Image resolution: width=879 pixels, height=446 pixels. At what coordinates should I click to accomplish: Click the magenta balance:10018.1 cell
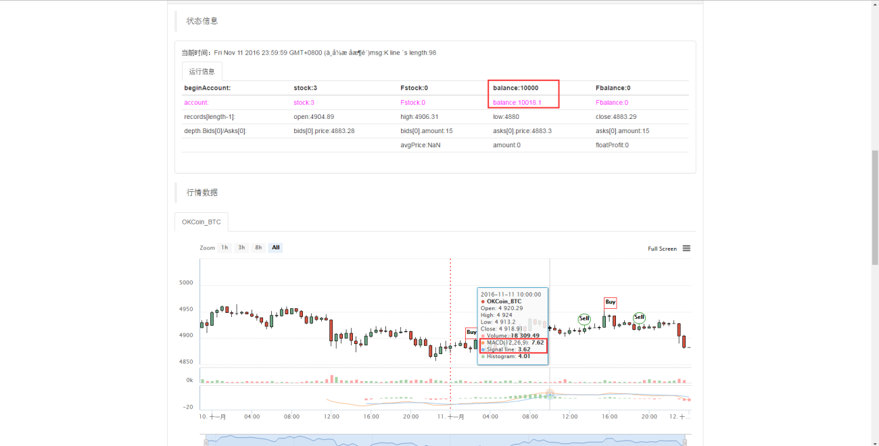click(517, 103)
